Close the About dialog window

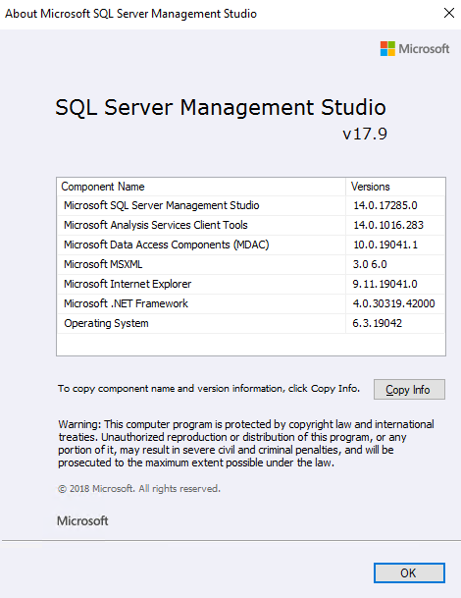pyautogui.click(x=449, y=14)
